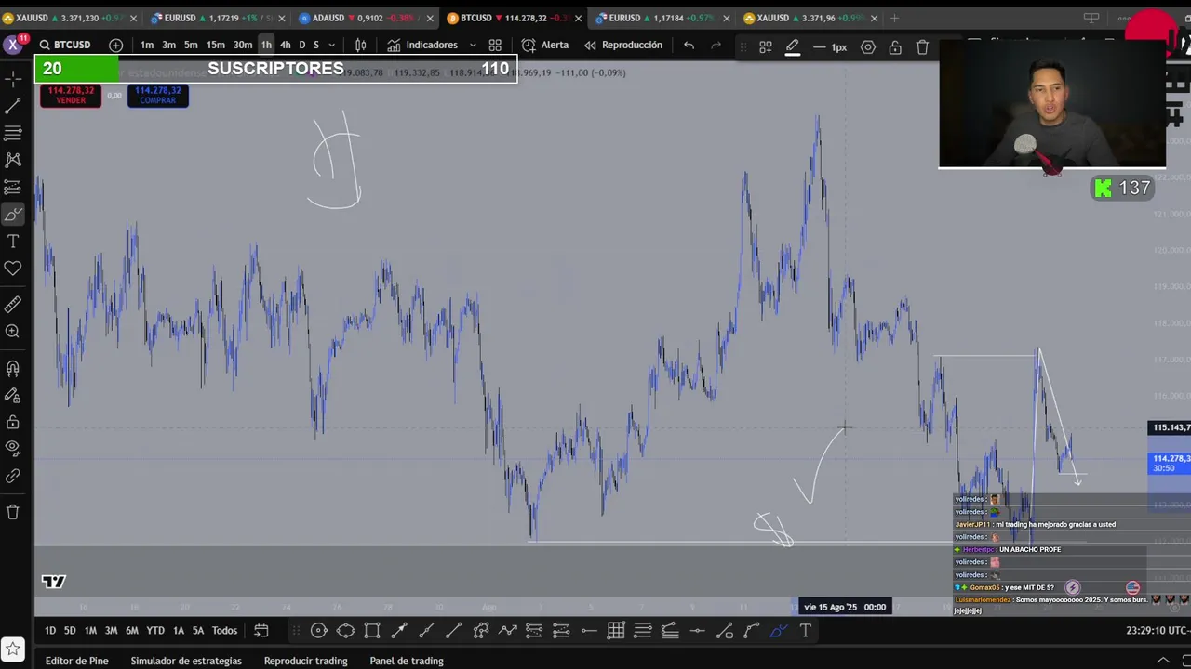Select the 1h timeframe
Screen dimensions: 1191x669
[x=266, y=45]
